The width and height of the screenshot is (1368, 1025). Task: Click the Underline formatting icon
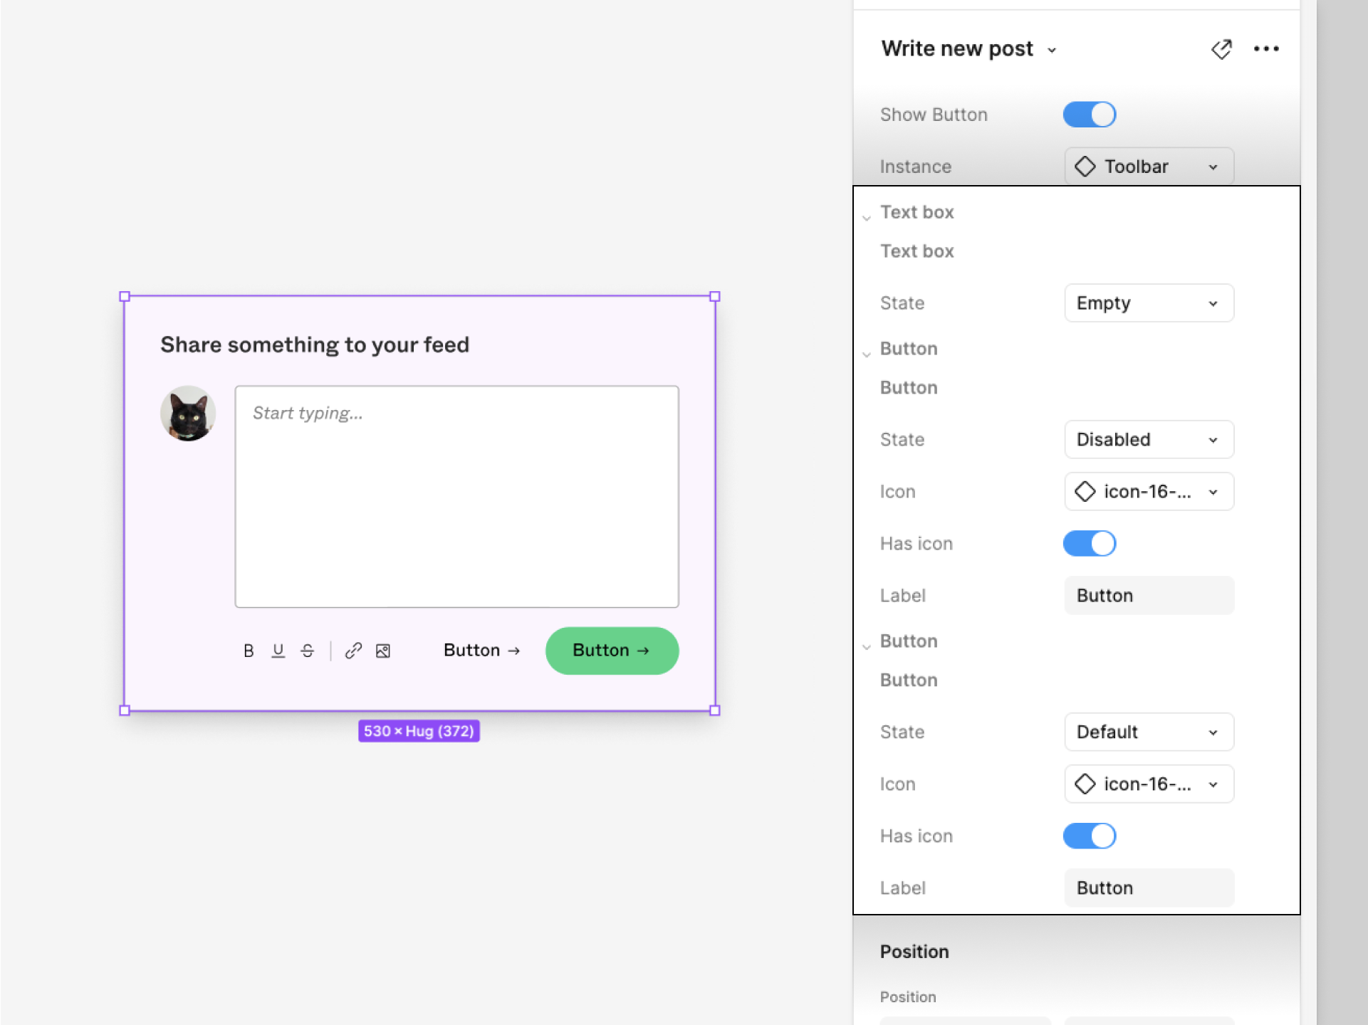pyautogui.click(x=277, y=651)
